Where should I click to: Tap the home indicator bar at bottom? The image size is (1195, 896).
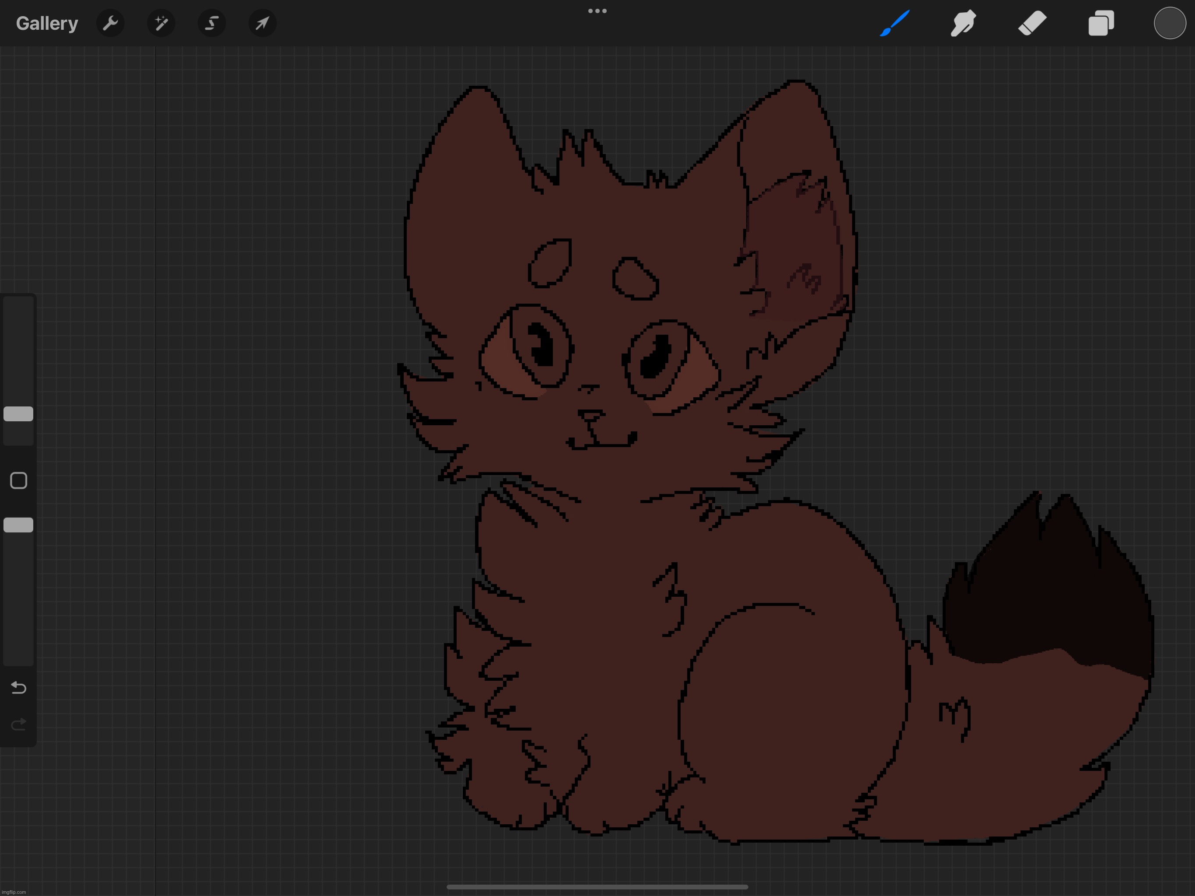coord(597,887)
